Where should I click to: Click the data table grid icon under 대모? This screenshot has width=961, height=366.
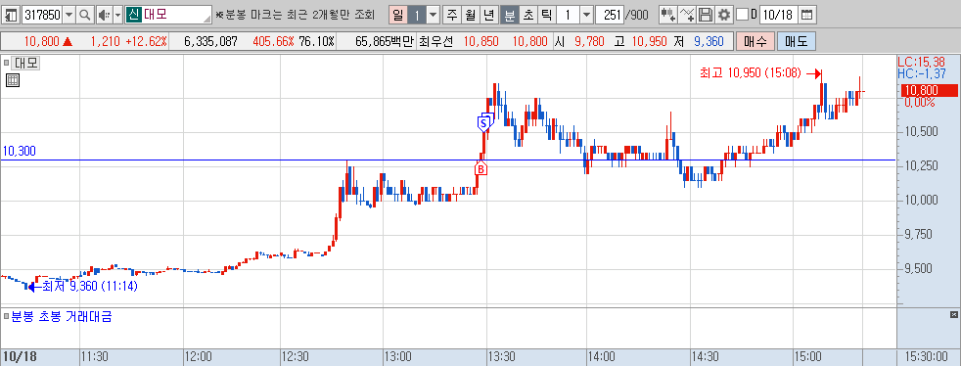point(12,79)
